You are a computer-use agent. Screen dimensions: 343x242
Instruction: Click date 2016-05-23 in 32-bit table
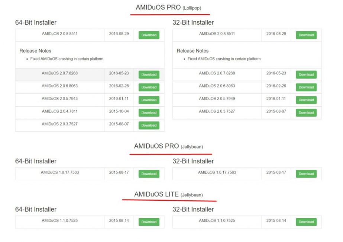[276, 73]
